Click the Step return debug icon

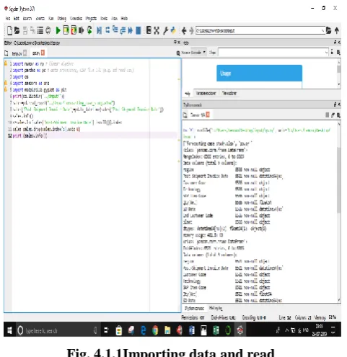pyautogui.click(x=123, y=30)
